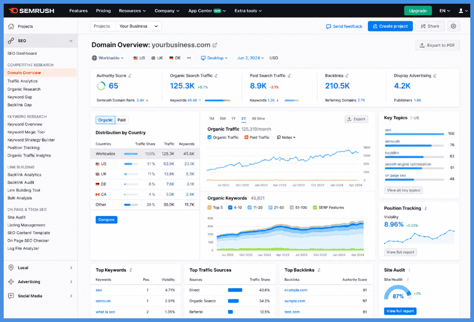Toggle the 4-10 keywords checkbox

pos(230,208)
